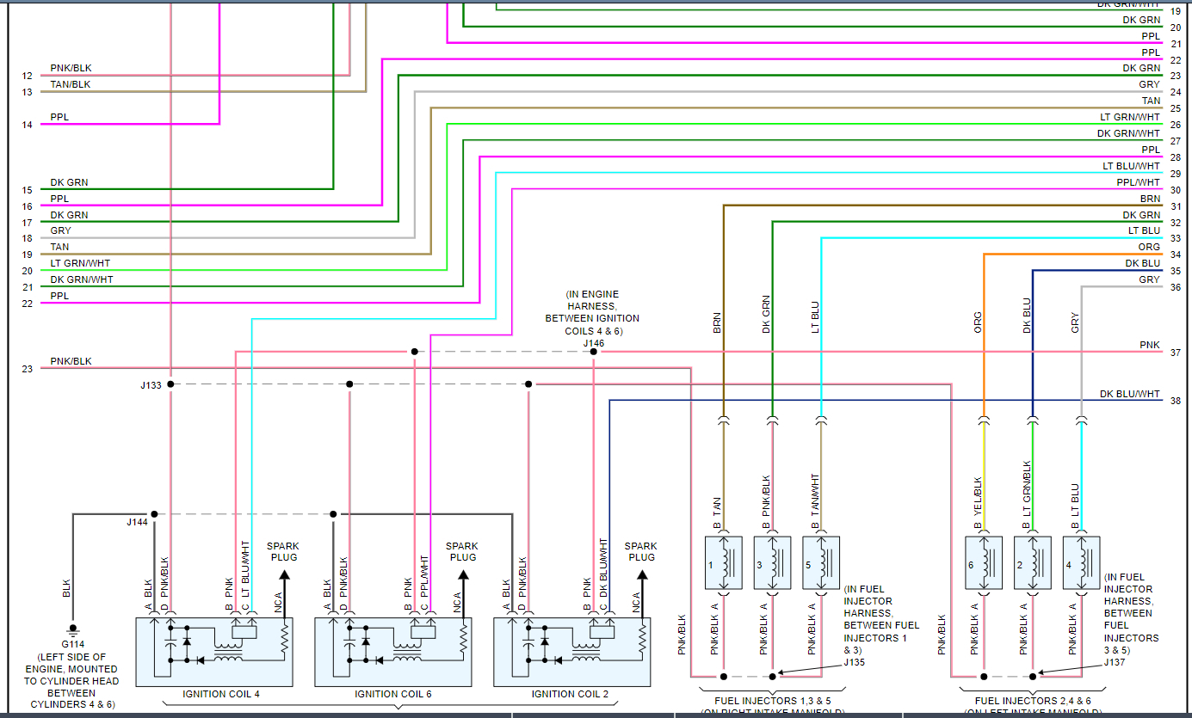Click the 'DK GRN/WHT' label at line 21

click(81, 279)
